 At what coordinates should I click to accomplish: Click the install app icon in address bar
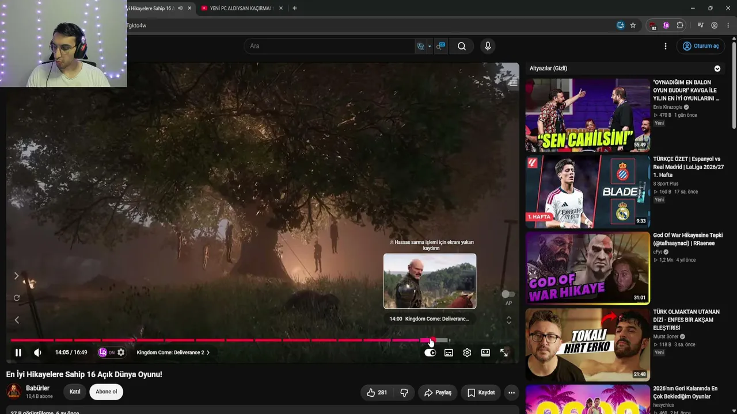pos(620,25)
